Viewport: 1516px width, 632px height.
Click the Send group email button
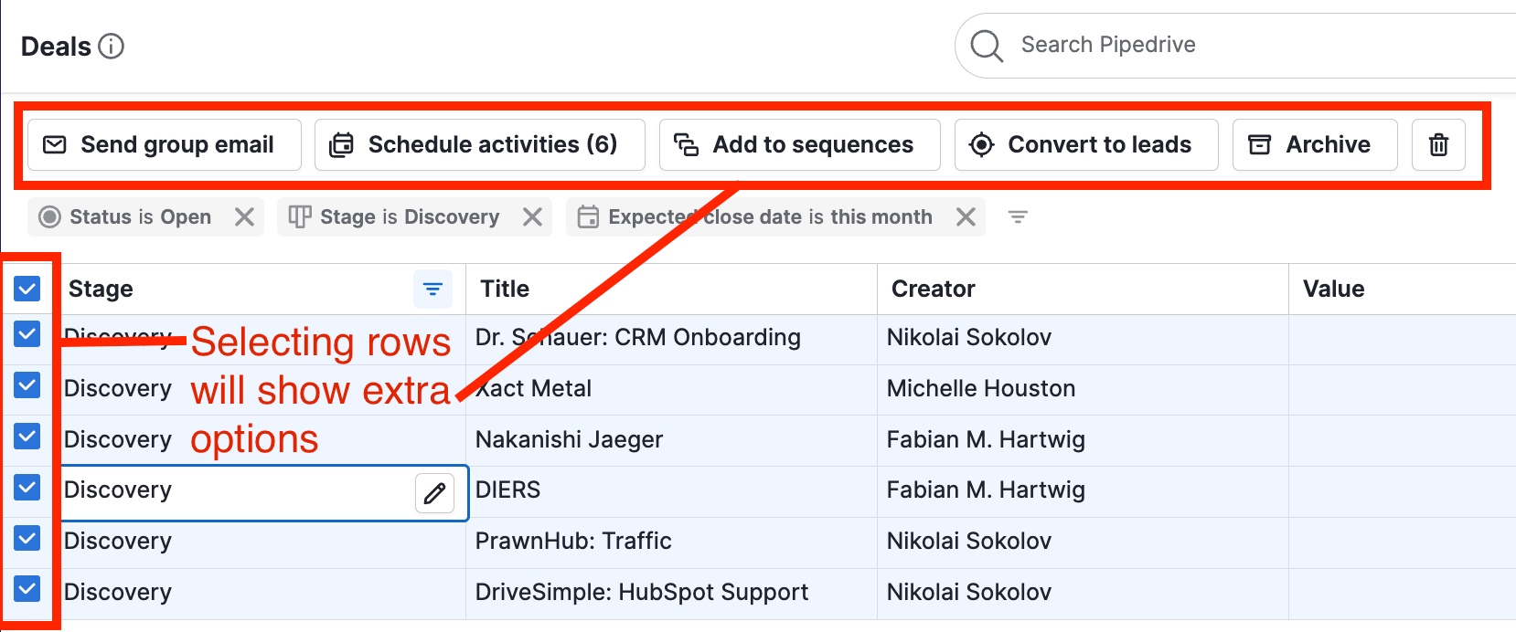165,144
